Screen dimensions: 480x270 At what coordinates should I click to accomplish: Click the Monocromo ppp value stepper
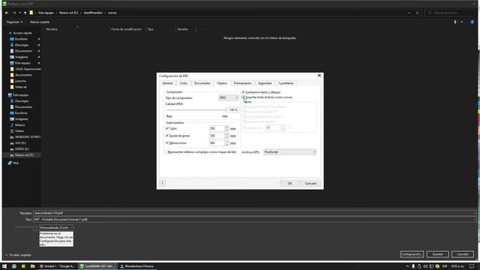point(226,143)
